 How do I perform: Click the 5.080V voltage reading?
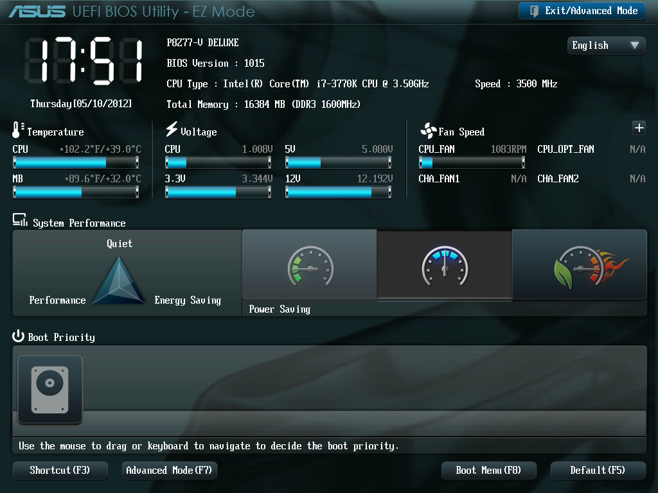[377, 149]
